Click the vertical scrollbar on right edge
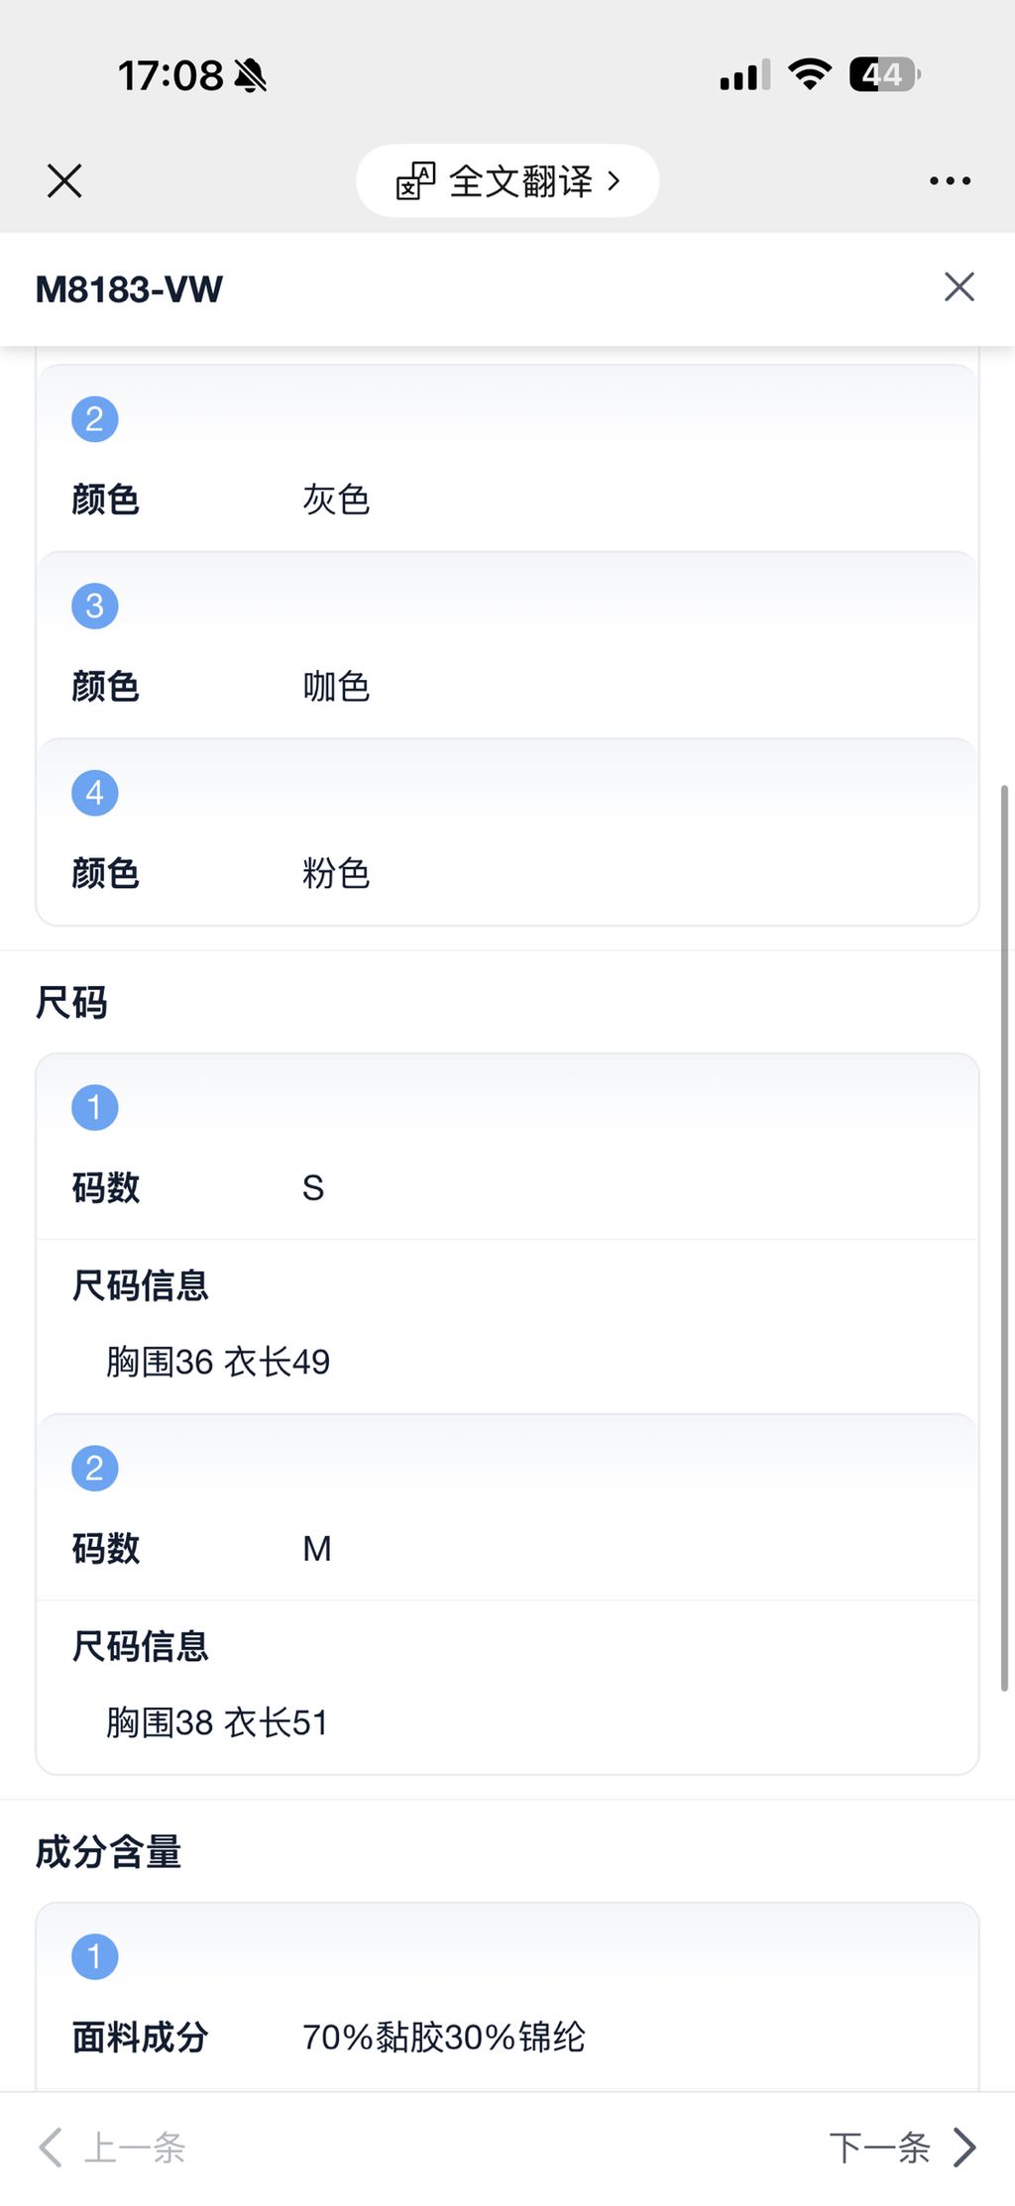Viewport: 1015px width, 2206px height. [1004, 1239]
